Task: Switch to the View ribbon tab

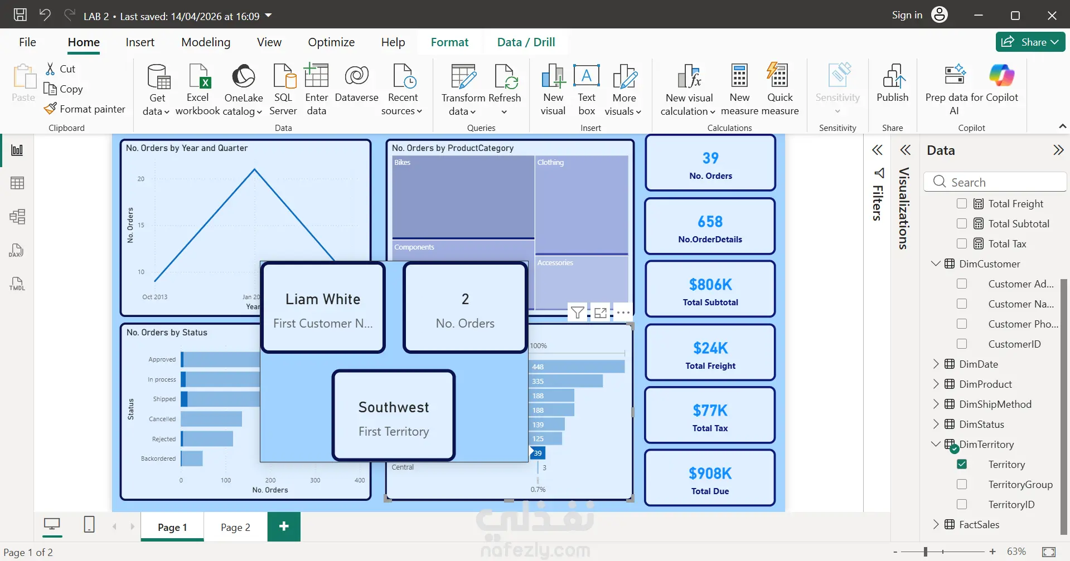Action: (269, 42)
